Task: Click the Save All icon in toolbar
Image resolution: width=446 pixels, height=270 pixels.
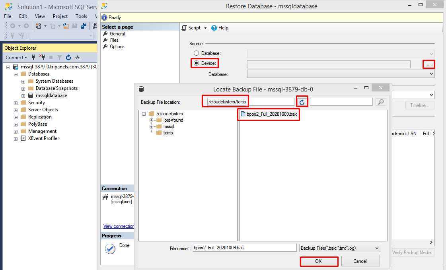Action: point(84,26)
